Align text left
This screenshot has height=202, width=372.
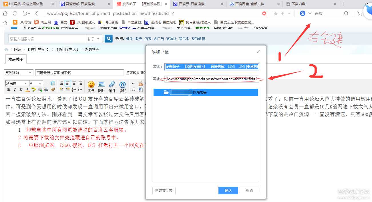(68, 83)
